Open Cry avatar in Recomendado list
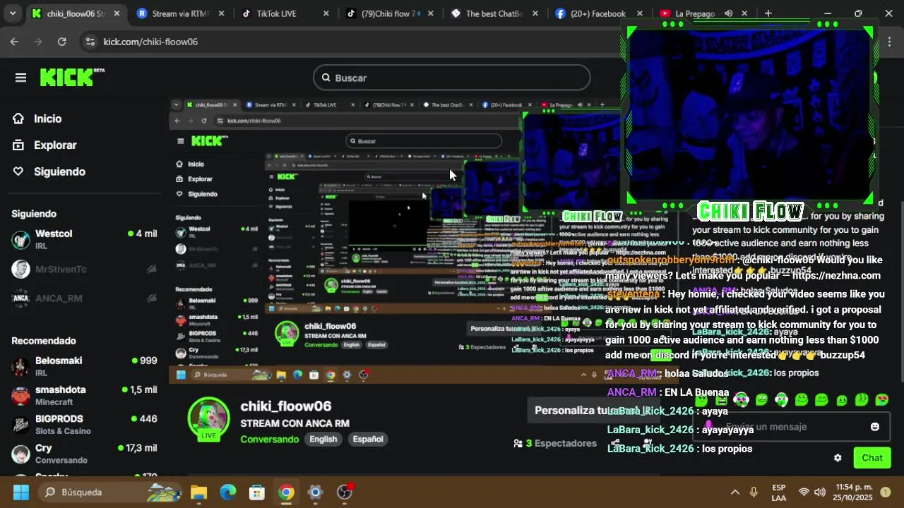Viewport: 904px width, 508px height. click(21, 454)
